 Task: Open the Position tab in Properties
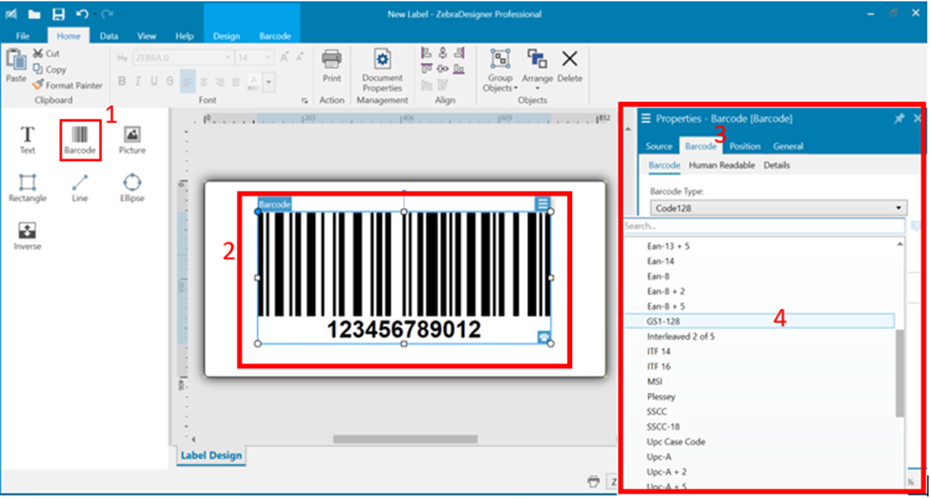pos(745,147)
